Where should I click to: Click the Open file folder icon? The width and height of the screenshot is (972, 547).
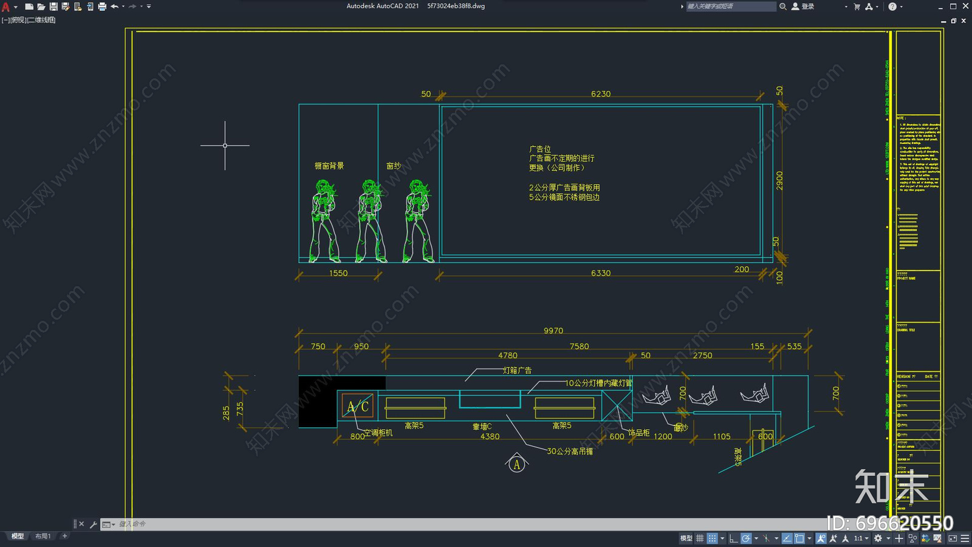click(41, 7)
